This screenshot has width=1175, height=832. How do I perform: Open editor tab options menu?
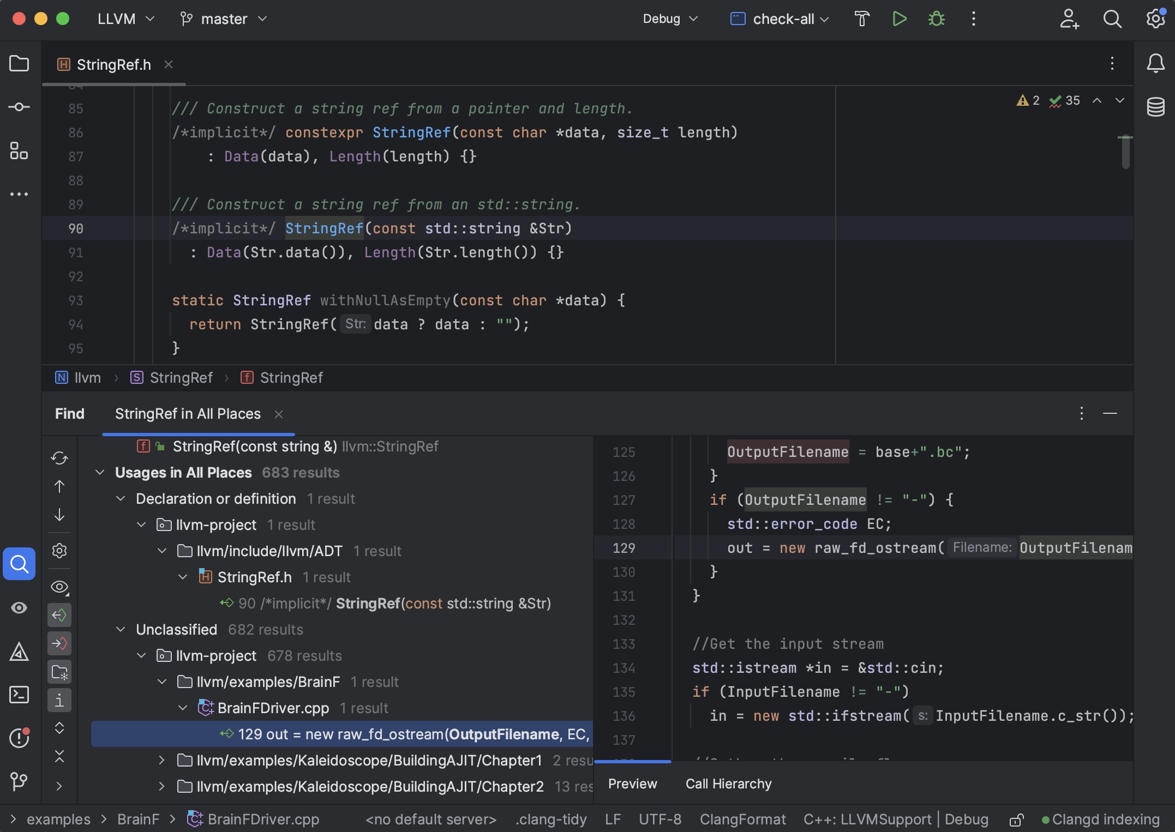pyautogui.click(x=1112, y=64)
